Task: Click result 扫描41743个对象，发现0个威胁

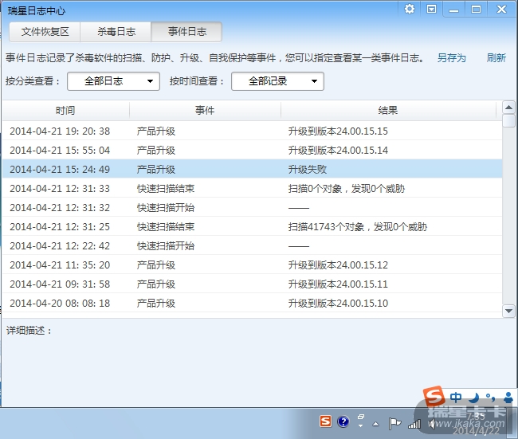Action: click(x=358, y=227)
